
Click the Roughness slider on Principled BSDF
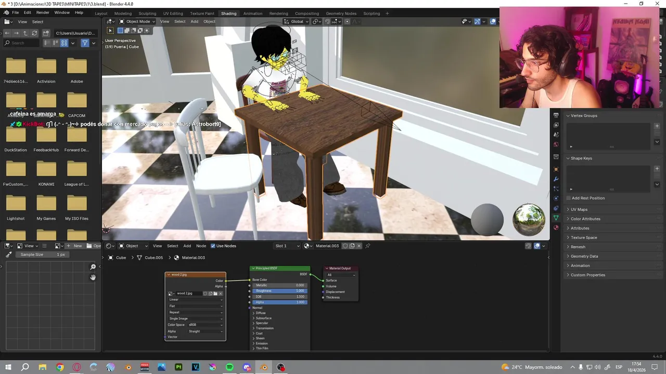click(x=280, y=291)
